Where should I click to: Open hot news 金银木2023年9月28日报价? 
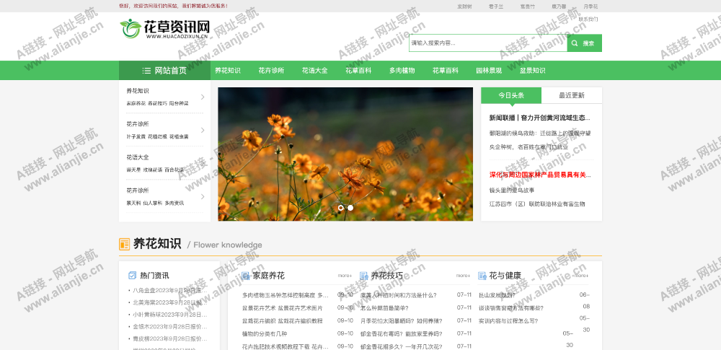pyautogui.click(x=170, y=326)
